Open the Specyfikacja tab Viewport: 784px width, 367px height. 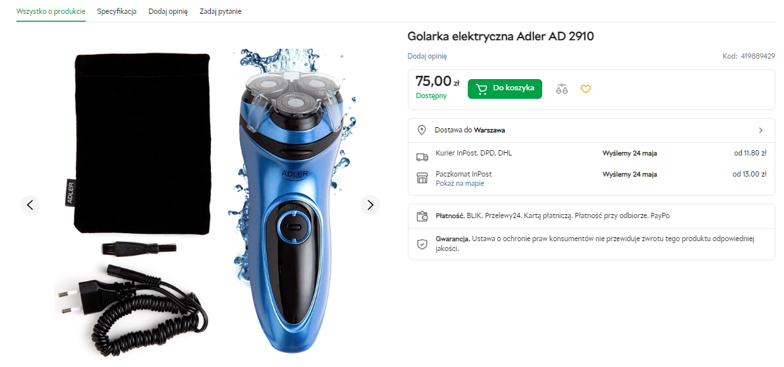pos(117,11)
